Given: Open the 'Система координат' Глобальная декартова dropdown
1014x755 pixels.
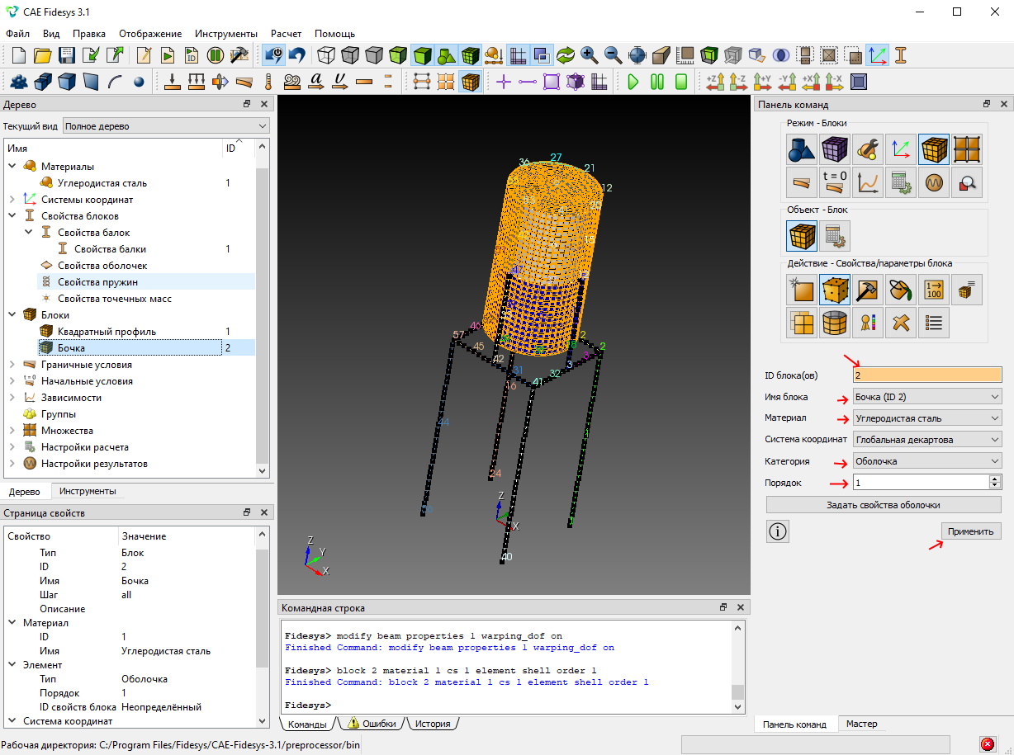Looking at the screenshot, I should pyautogui.click(x=927, y=440).
